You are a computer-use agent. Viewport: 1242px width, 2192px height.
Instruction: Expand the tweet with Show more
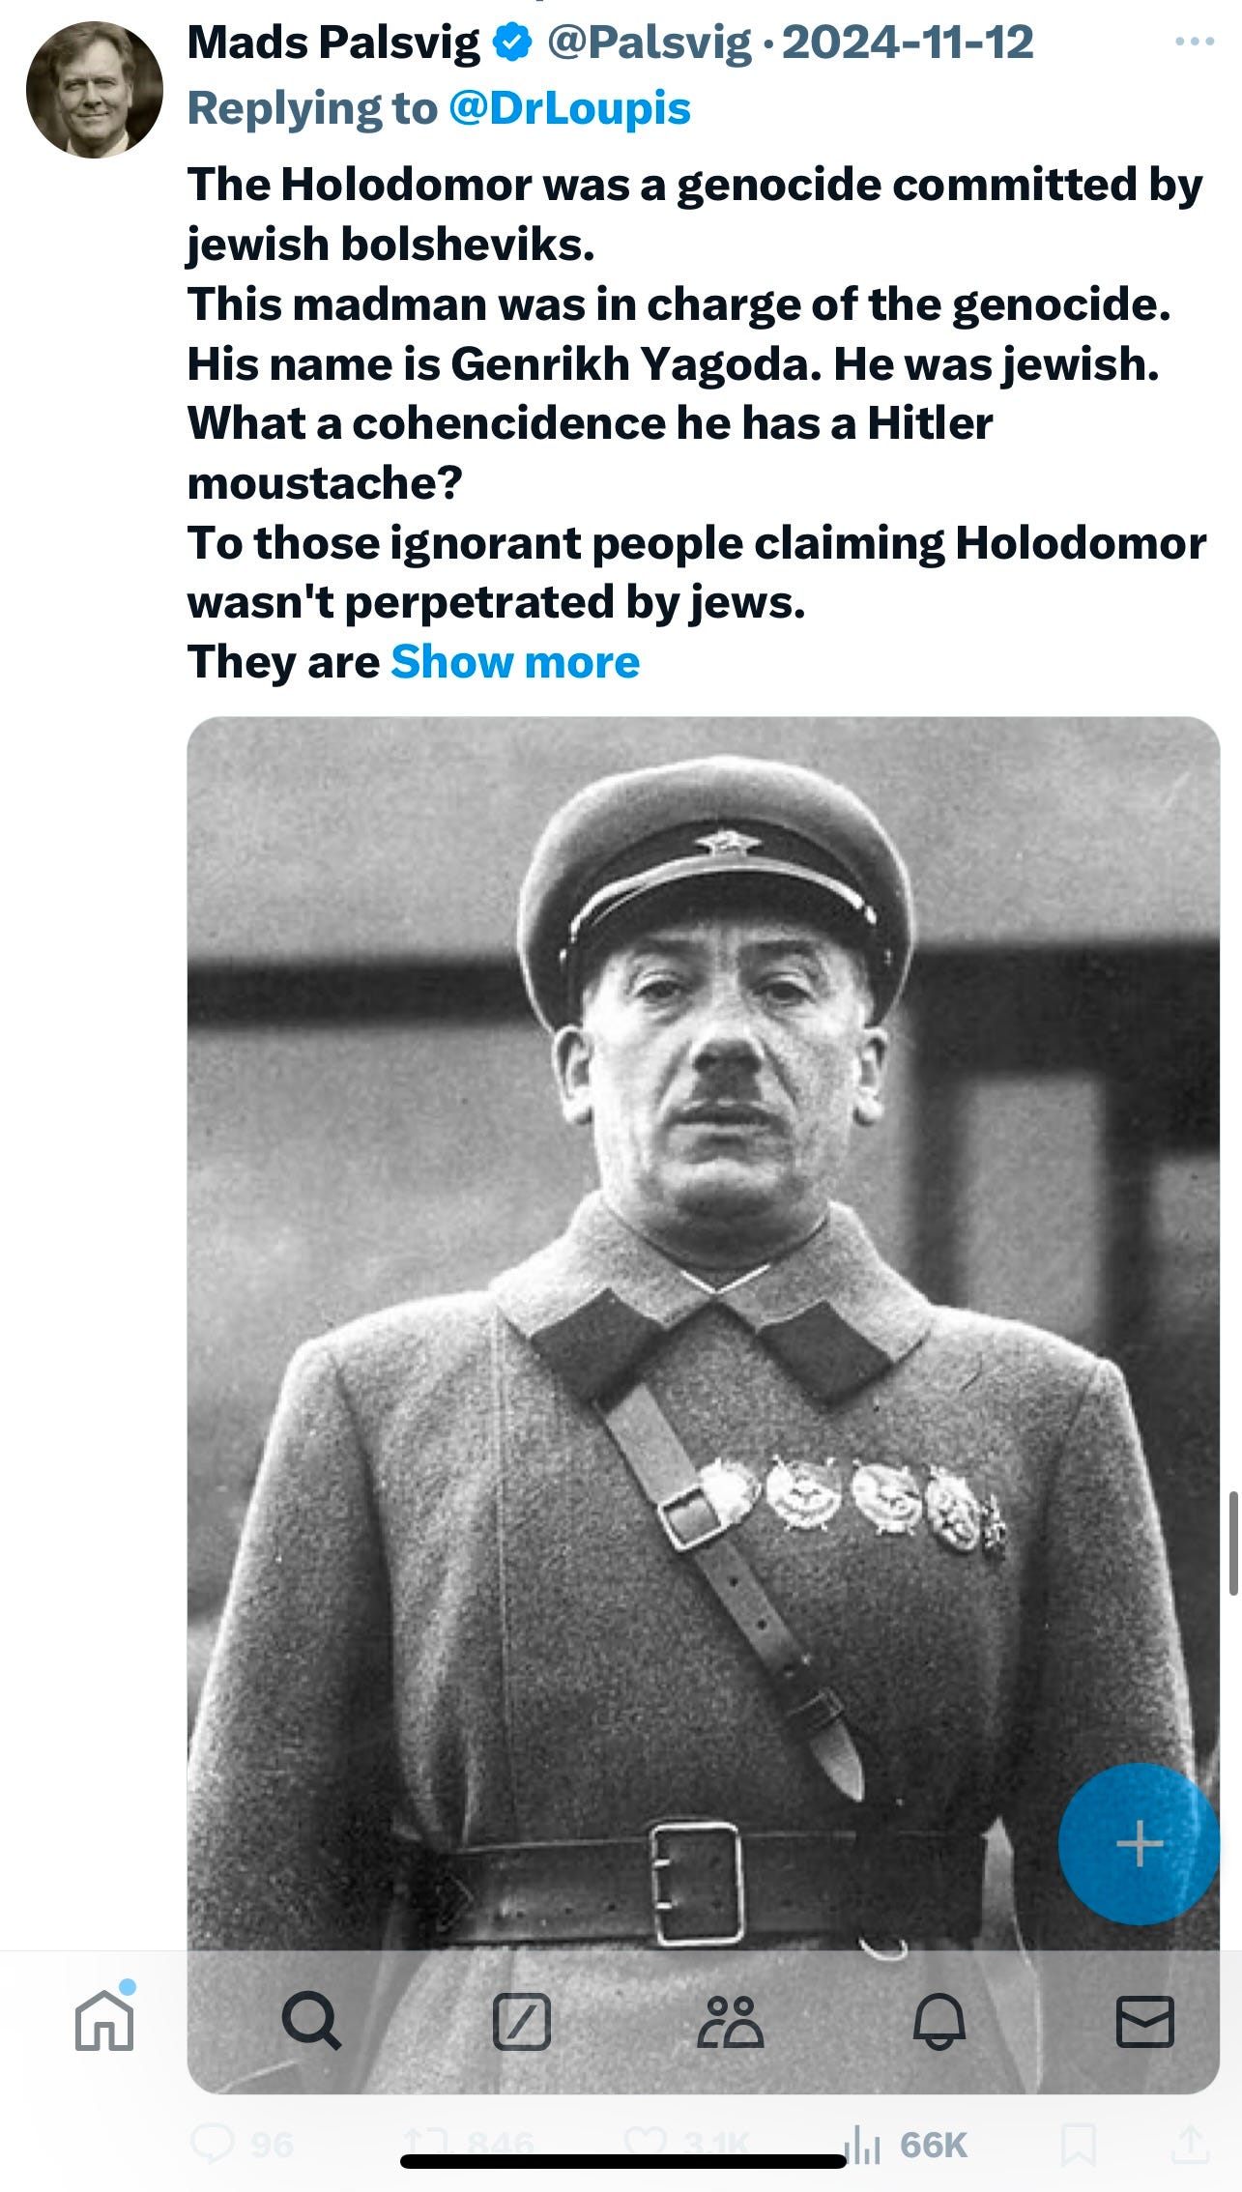pyautogui.click(x=514, y=662)
